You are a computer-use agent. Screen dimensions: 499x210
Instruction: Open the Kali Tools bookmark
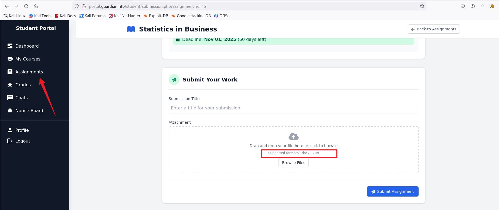[x=40, y=16]
